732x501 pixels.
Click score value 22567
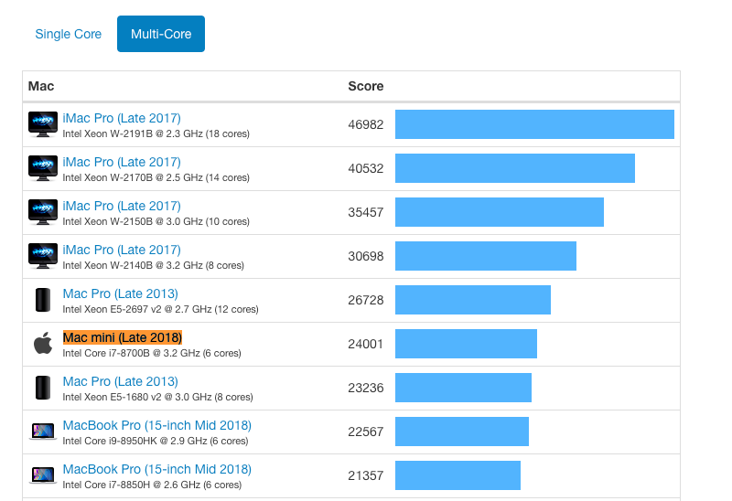365,432
